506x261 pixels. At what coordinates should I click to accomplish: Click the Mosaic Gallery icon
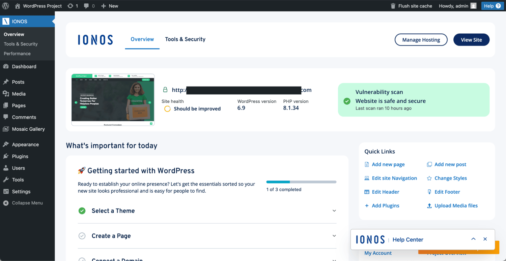(x=6, y=129)
